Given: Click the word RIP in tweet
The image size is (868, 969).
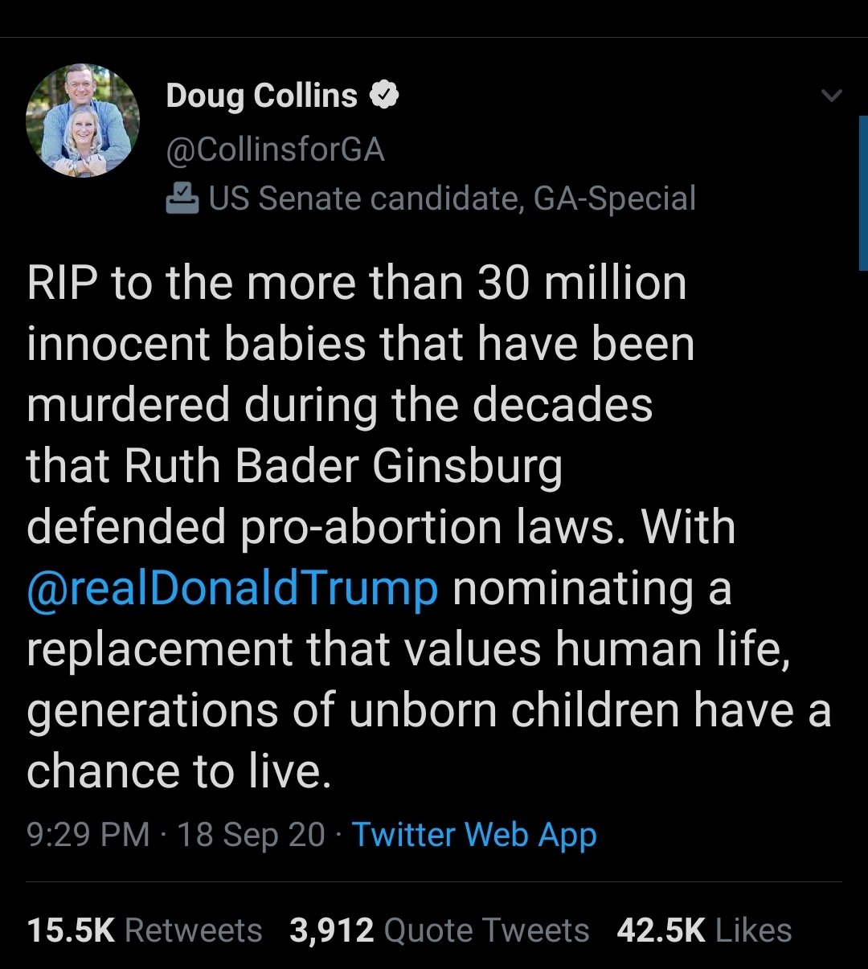Looking at the screenshot, I should point(61,284).
